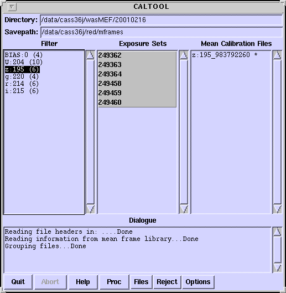Click the Filter list scroll-down arrow
This screenshot has width=286, height=293.
(x=90, y=209)
